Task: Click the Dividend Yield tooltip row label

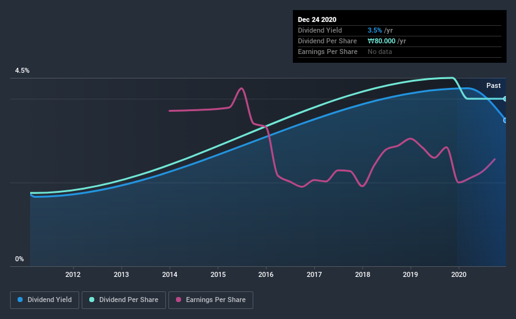Action: pos(320,30)
